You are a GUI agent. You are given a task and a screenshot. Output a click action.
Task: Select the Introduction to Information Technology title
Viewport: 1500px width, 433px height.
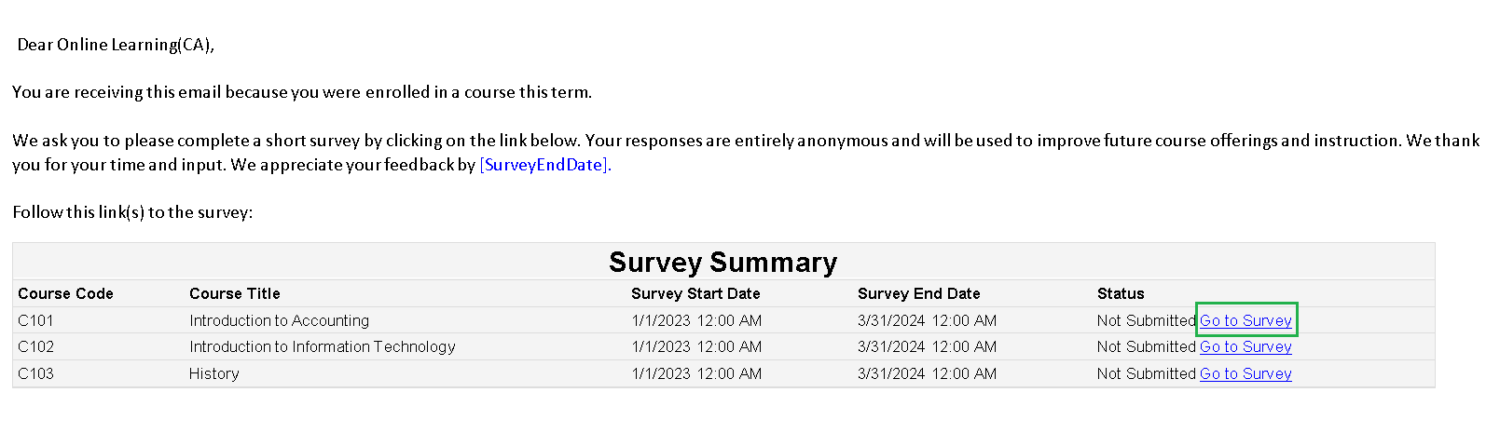(x=322, y=346)
